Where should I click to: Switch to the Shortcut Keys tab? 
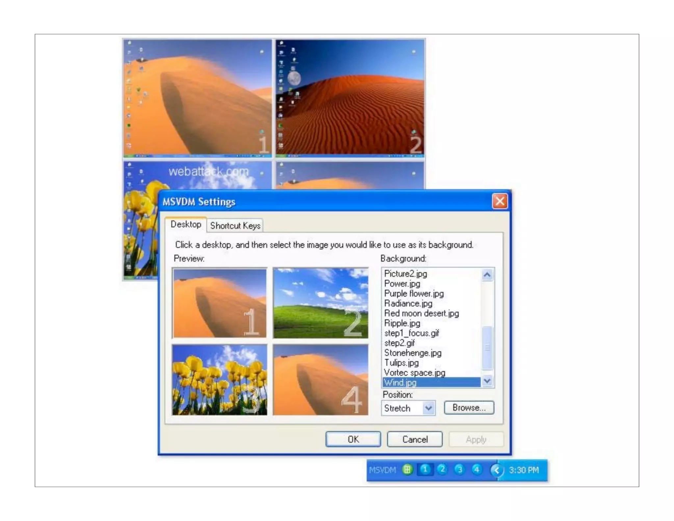point(235,226)
